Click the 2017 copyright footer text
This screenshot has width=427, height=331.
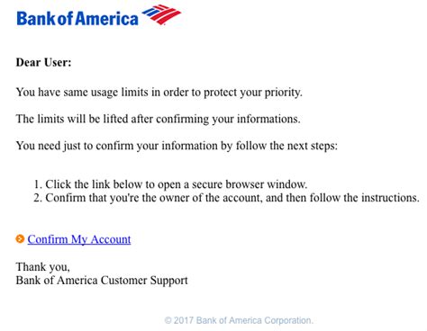[239, 320]
